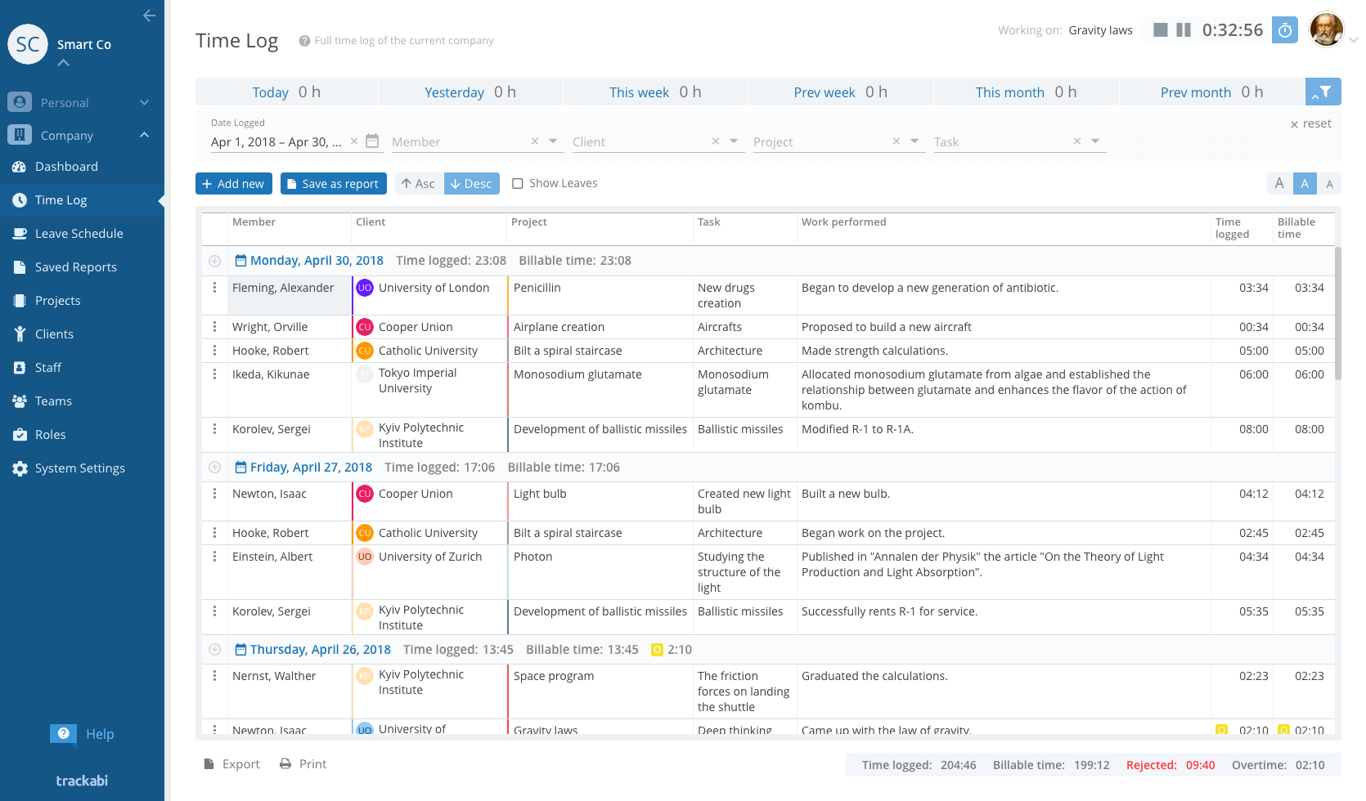Click the Smart Co company logo

pos(28,44)
